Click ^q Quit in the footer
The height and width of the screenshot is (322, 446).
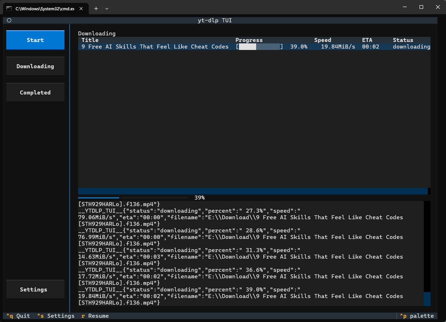18,316
